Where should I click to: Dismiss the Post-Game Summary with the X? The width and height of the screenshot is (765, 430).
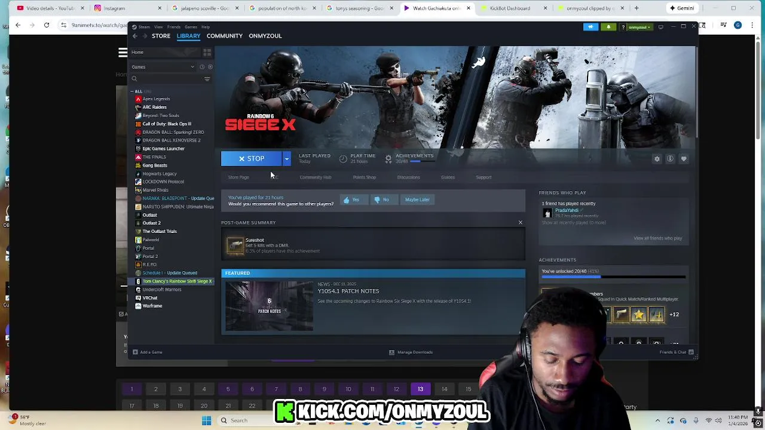click(x=520, y=223)
